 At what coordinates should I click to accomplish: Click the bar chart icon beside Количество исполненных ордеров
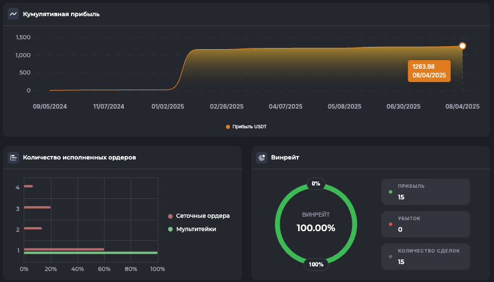[x=13, y=157]
